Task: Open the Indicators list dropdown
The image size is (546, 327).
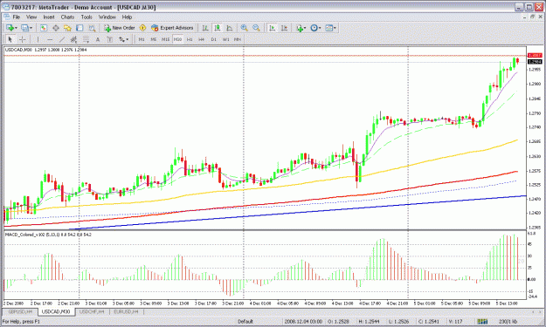Action: 301,28
